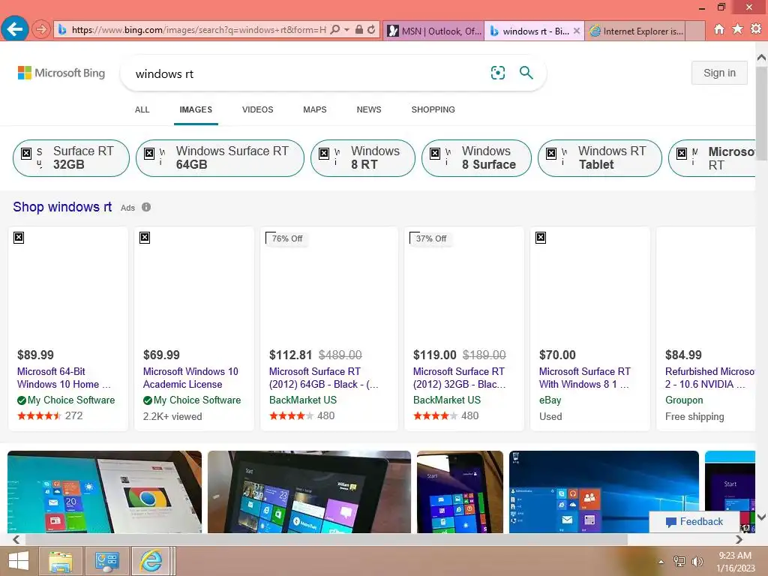Image resolution: width=768 pixels, height=576 pixels.
Task: Open the Control Panel taskbar icon
Action: [x=106, y=561]
